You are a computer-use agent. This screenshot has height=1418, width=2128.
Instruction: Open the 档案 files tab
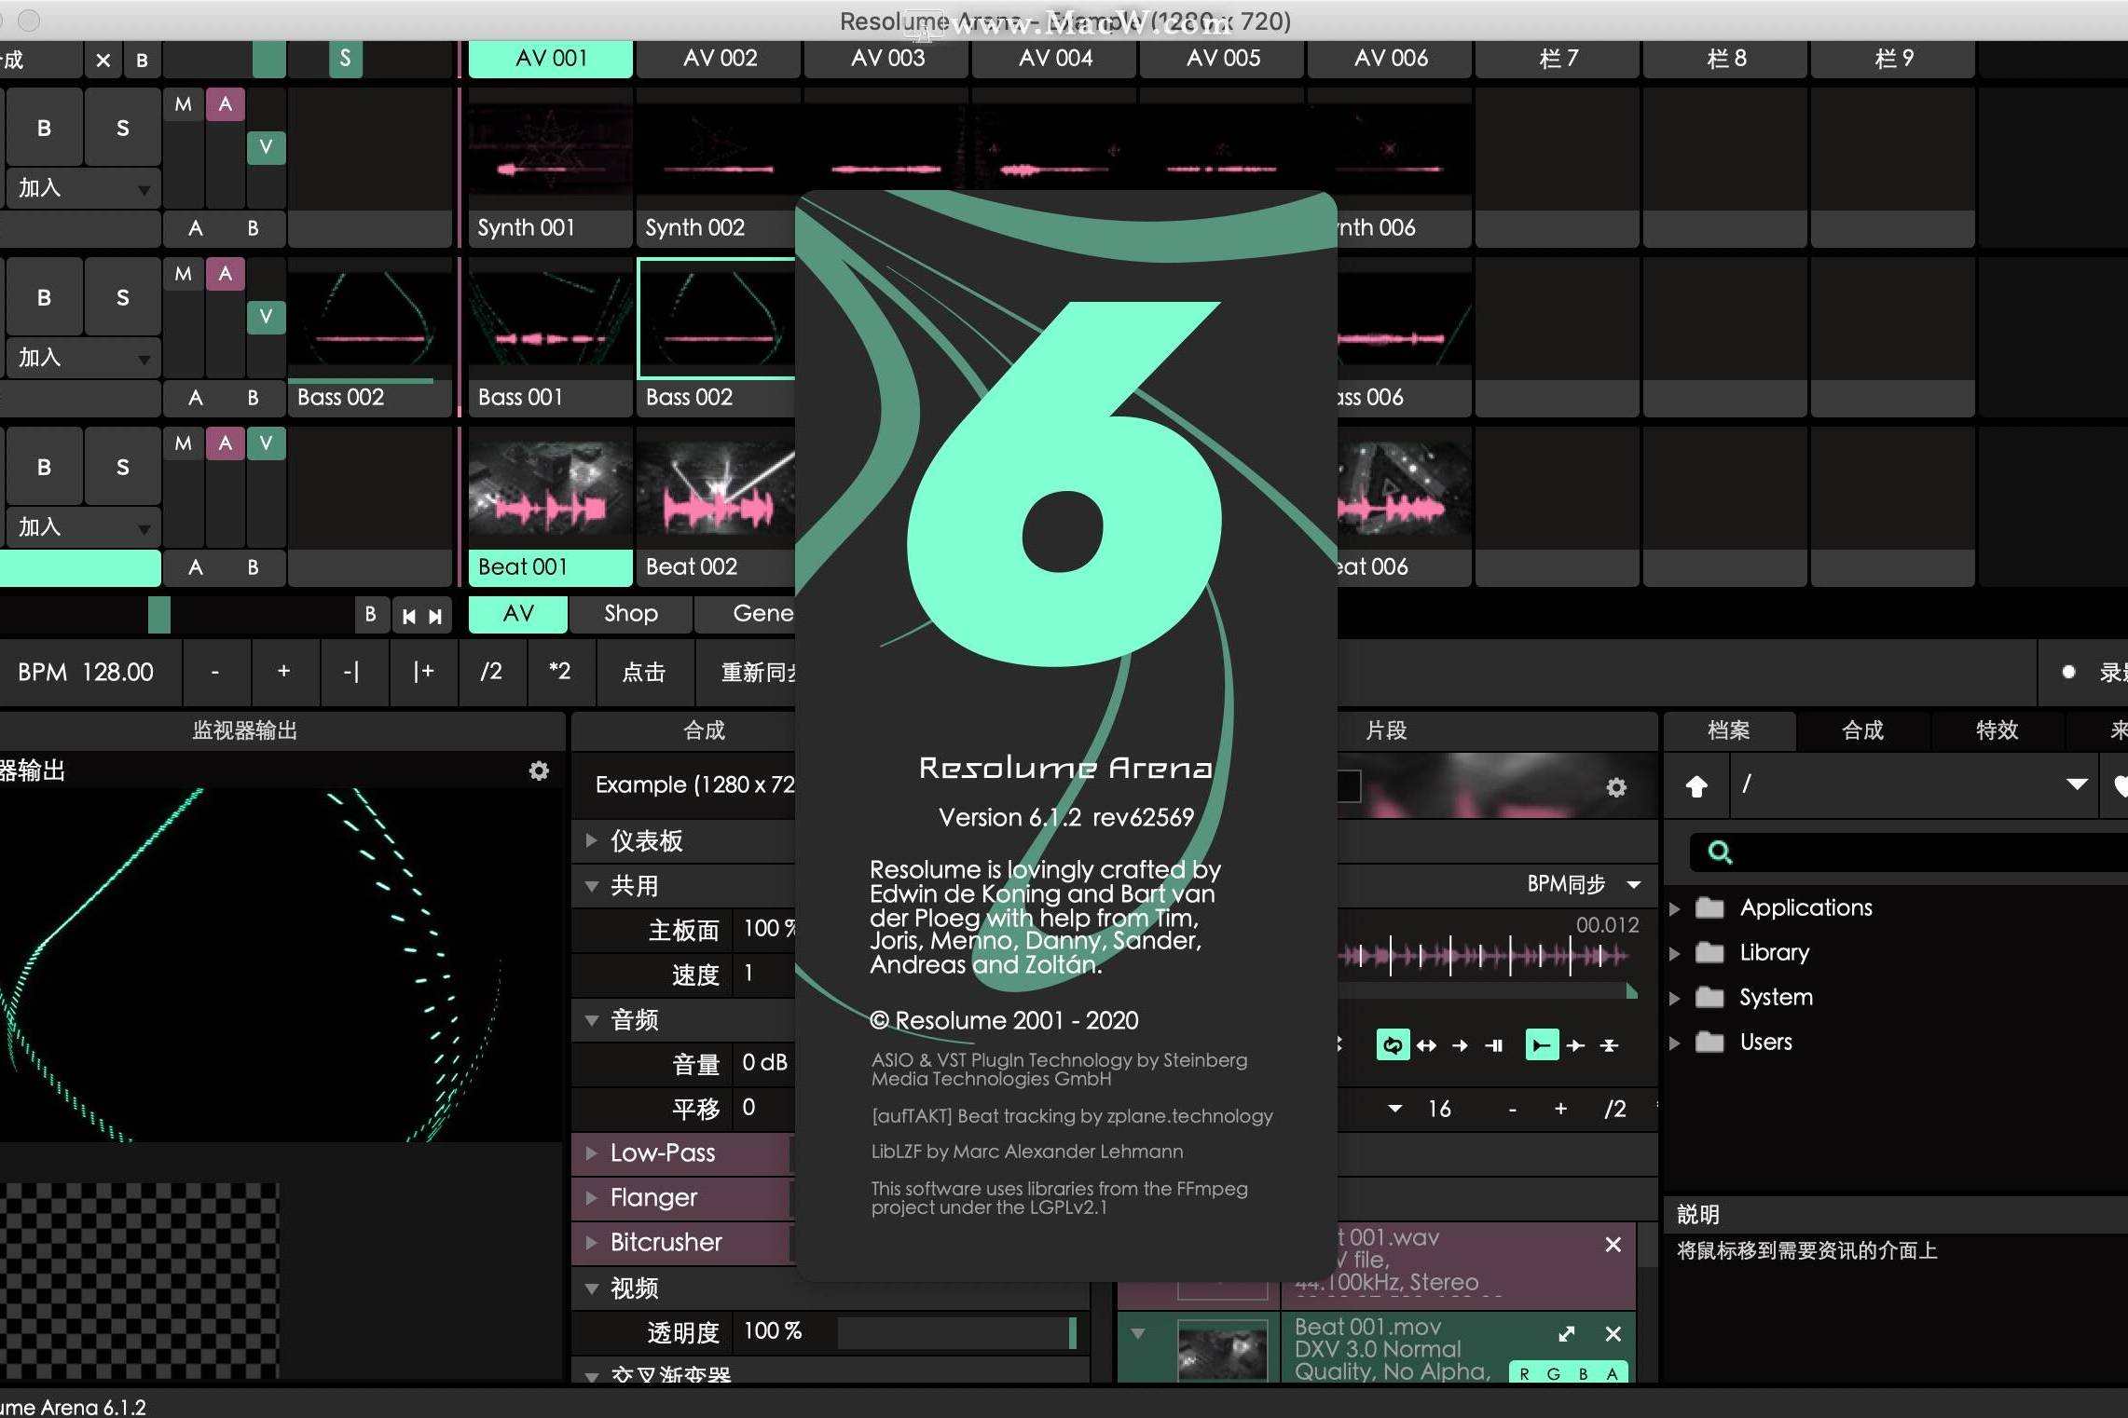pyautogui.click(x=1729, y=730)
